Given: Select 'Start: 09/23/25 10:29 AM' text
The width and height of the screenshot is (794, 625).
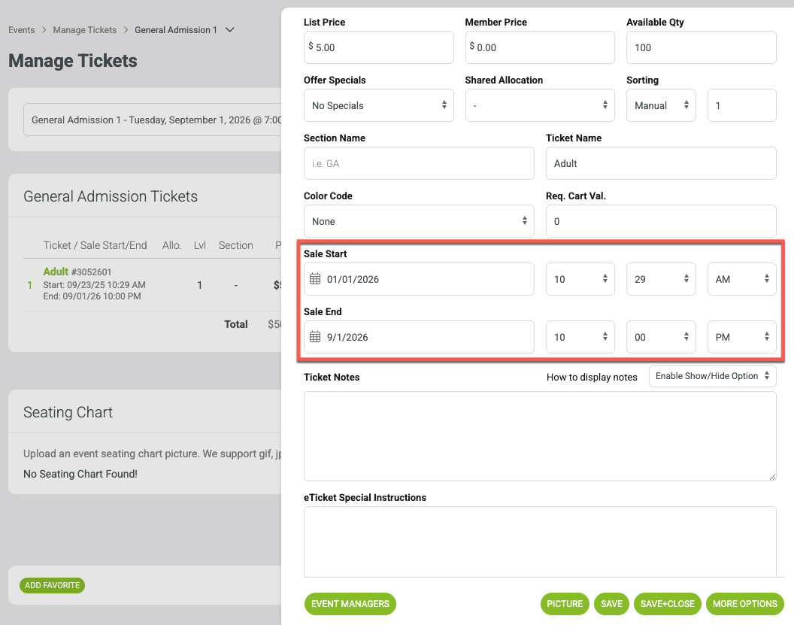Looking at the screenshot, I should [x=94, y=284].
